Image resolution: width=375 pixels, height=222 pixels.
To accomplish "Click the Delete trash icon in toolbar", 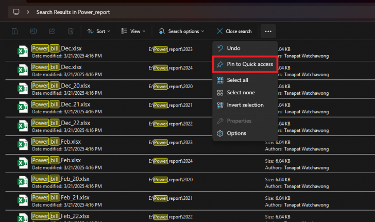I will coord(71,31).
